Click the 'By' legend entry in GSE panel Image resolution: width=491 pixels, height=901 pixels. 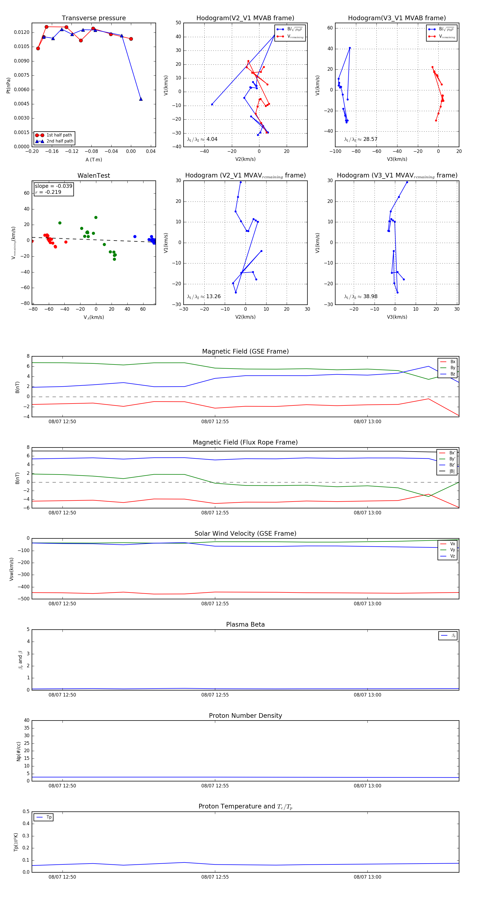[448, 367]
